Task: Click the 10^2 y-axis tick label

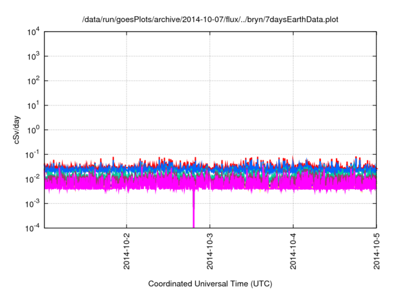Action: tap(34, 81)
